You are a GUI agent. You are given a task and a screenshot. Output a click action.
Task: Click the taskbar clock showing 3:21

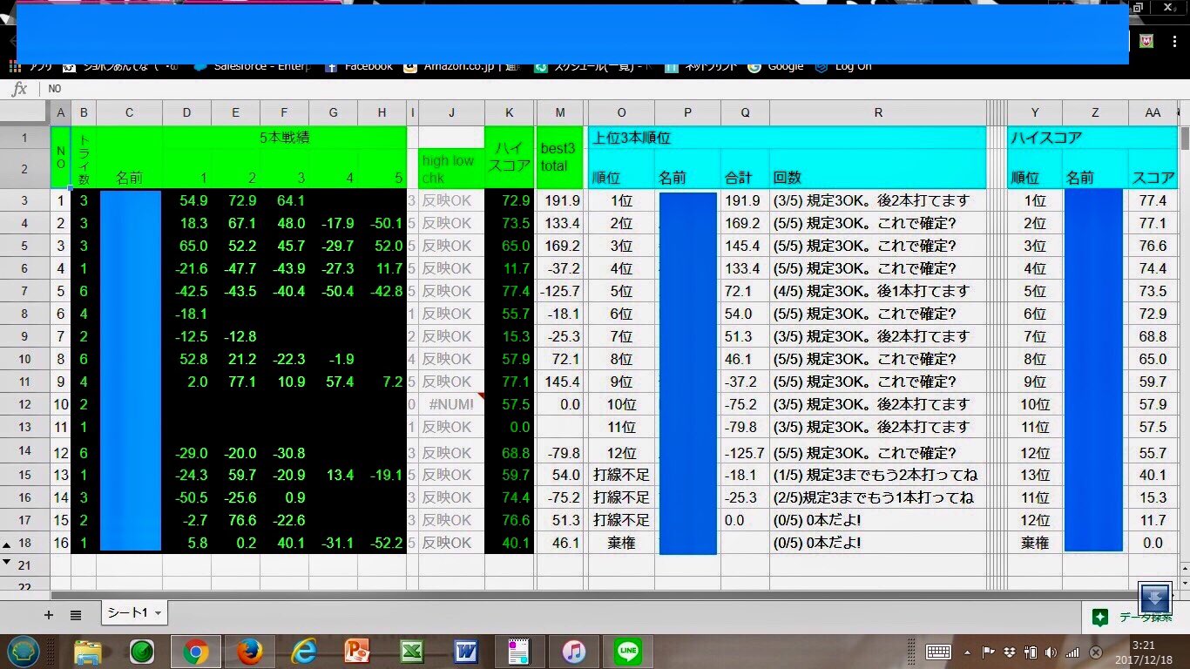(1144, 645)
